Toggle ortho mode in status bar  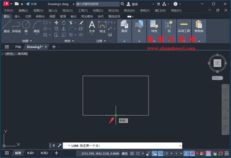coord(160,154)
